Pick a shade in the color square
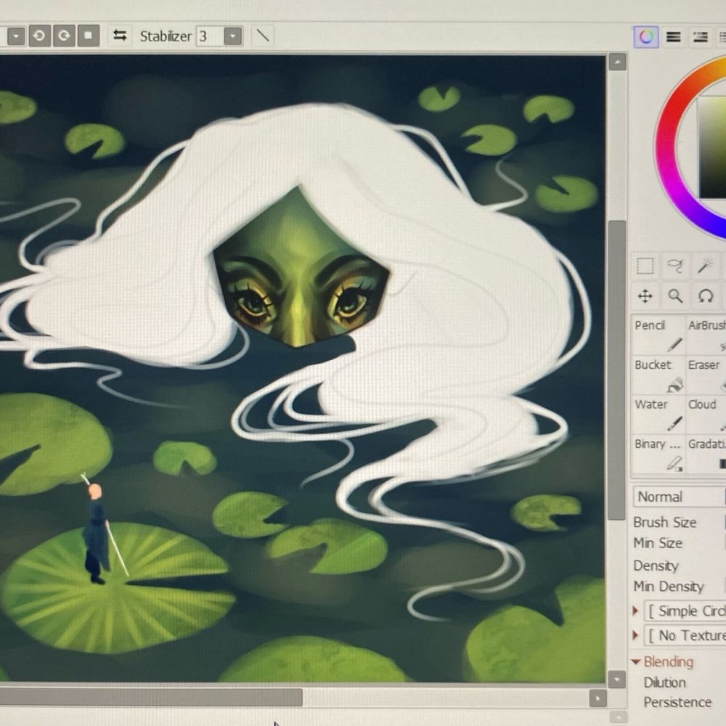The height and width of the screenshot is (726, 726). coord(711,148)
